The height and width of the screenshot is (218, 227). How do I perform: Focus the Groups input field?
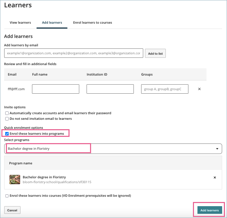coord(165,89)
